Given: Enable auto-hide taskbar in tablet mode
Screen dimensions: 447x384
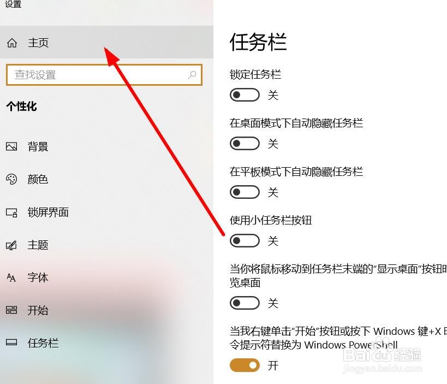Looking at the screenshot, I should tap(245, 192).
